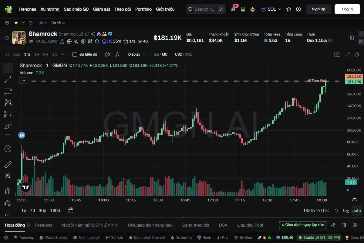Click the rocket notifications icon with 9+ badge
This screenshot has height=243, width=364.
click(233, 9)
